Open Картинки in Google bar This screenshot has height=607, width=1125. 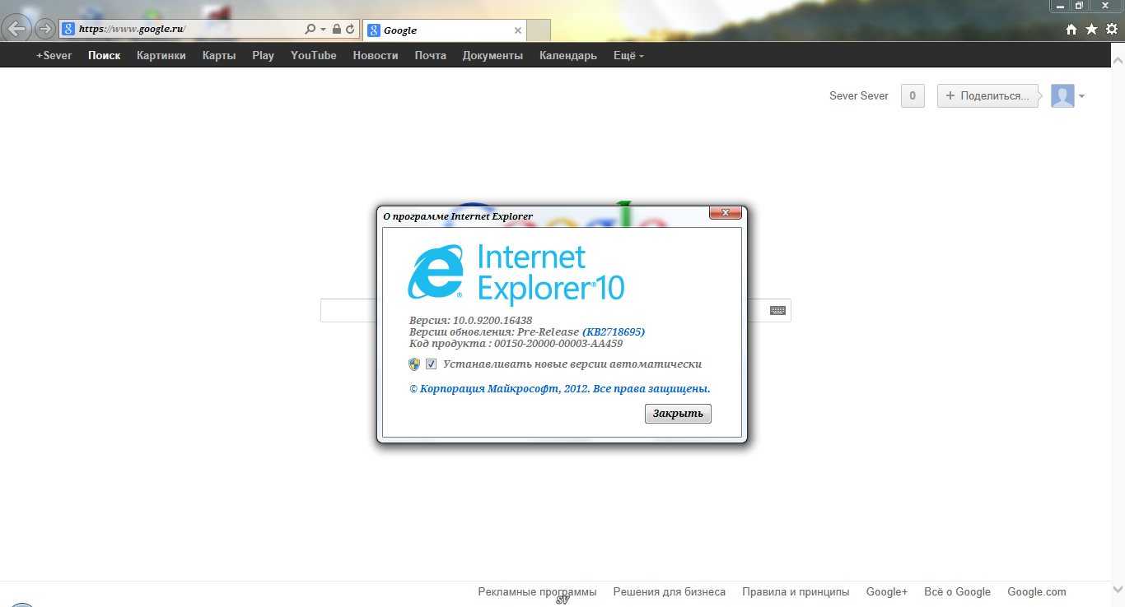pyautogui.click(x=161, y=55)
